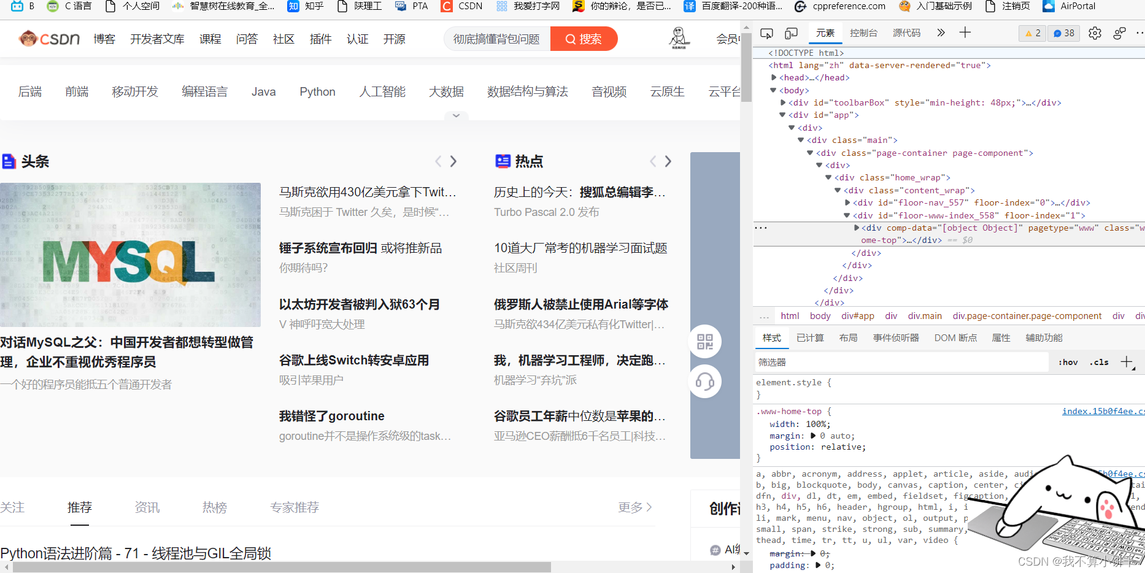The image size is (1145, 573).
Task: Click next arrow in 热点 section
Action: (668, 161)
